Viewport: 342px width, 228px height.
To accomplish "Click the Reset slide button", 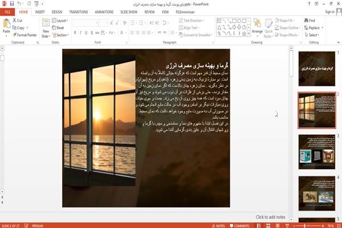I will coord(58,28).
